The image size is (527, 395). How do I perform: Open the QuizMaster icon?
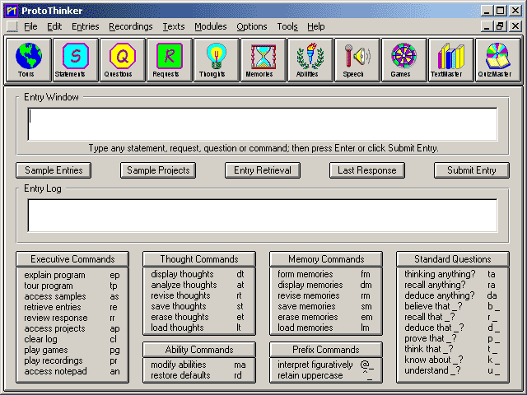click(498, 60)
